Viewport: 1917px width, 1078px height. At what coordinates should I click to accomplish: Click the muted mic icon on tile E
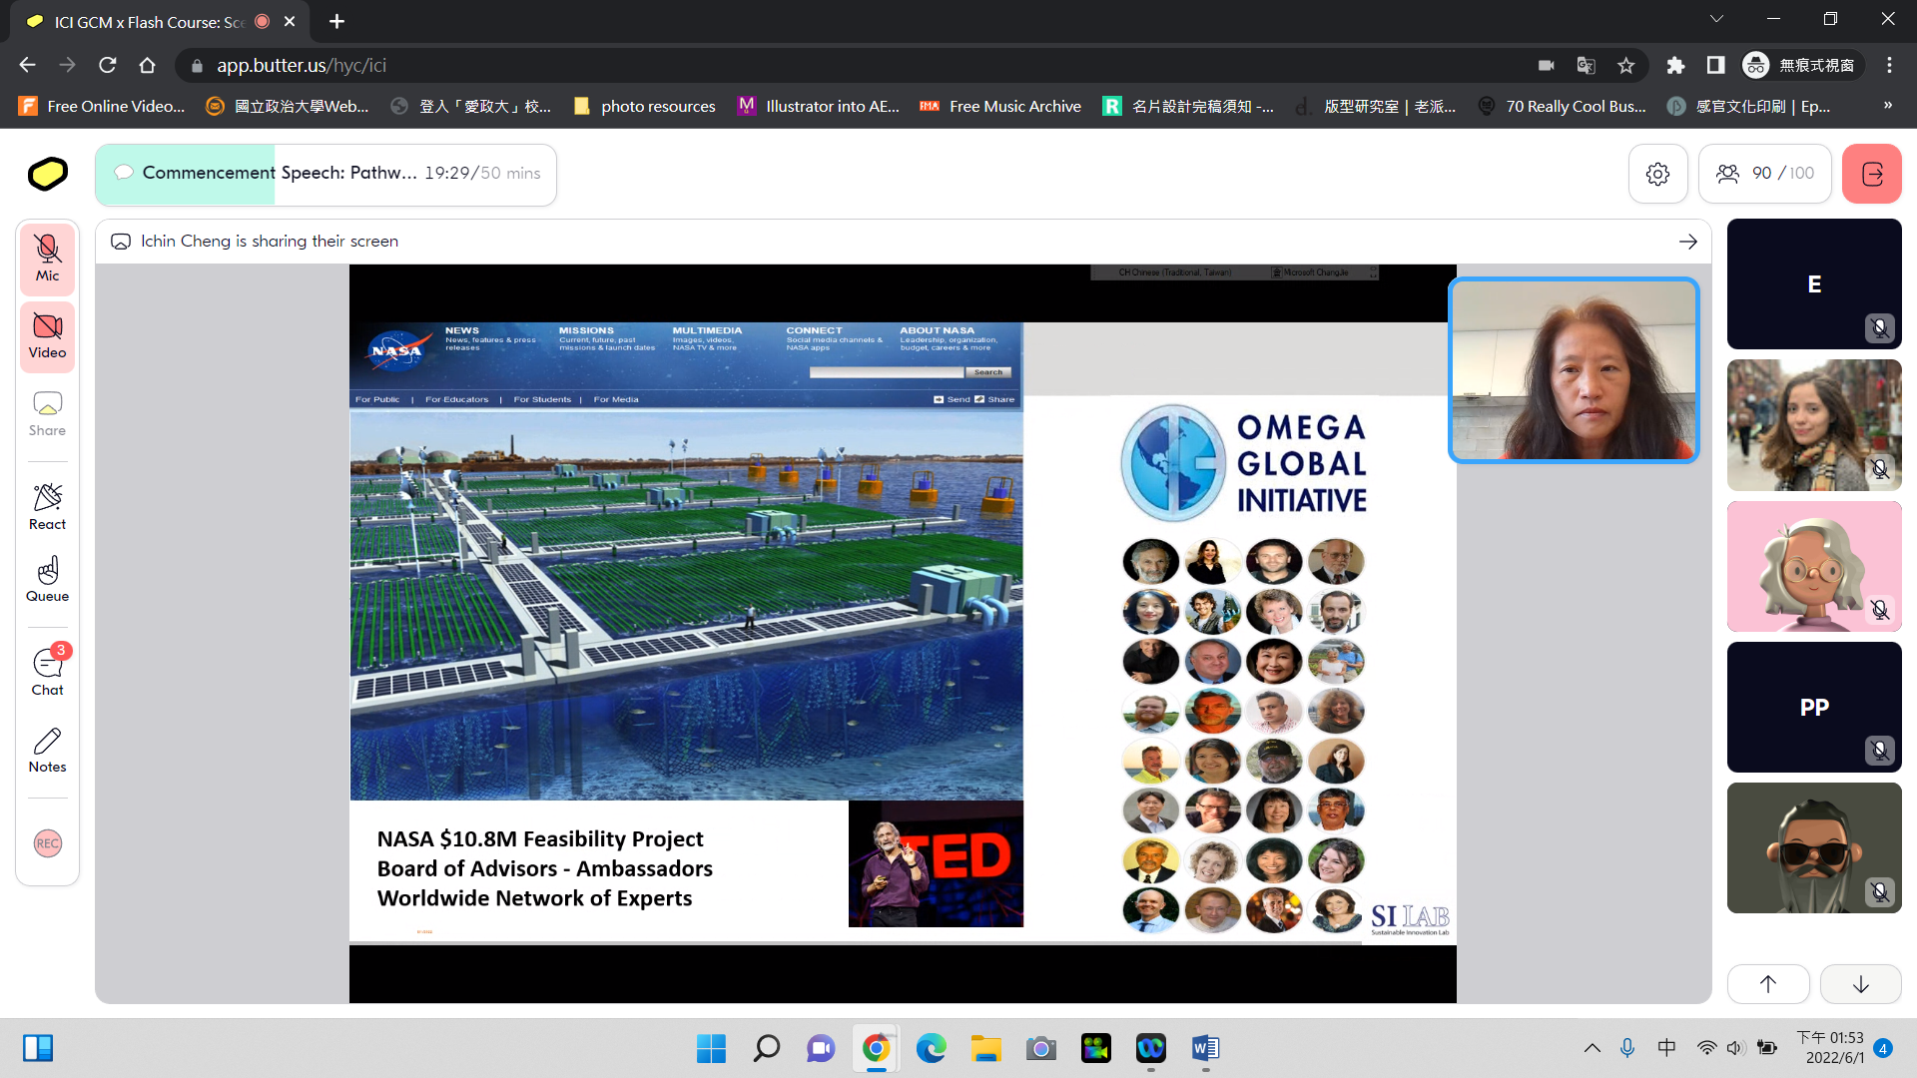pyautogui.click(x=1879, y=327)
